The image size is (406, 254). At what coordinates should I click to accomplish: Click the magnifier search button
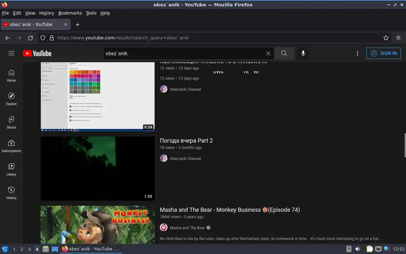click(x=284, y=53)
